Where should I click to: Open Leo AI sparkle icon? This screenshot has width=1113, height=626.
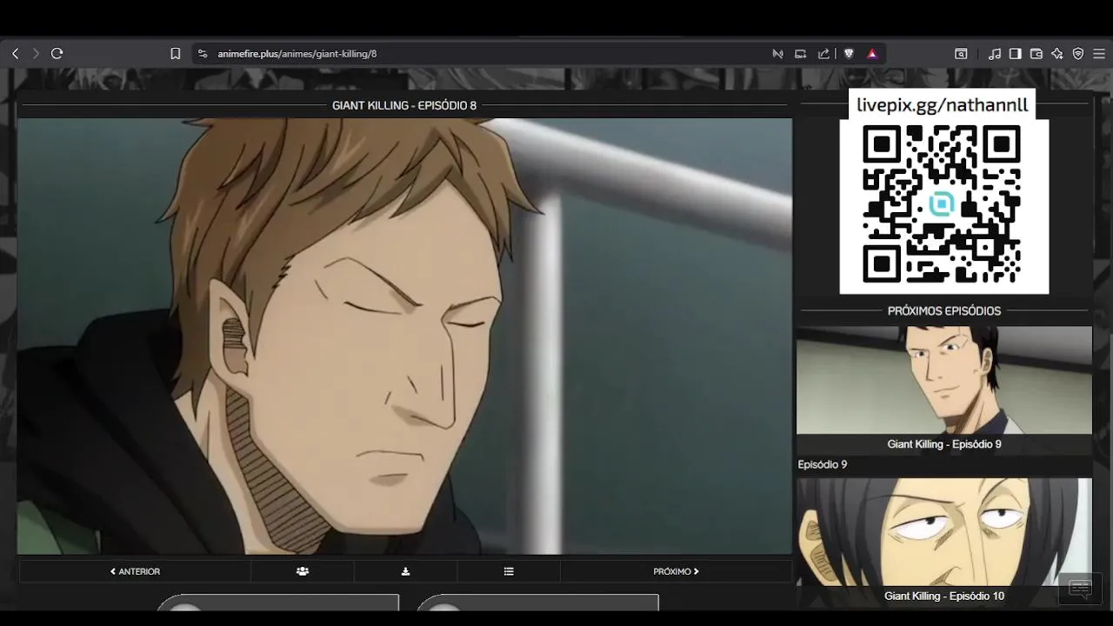(1057, 54)
